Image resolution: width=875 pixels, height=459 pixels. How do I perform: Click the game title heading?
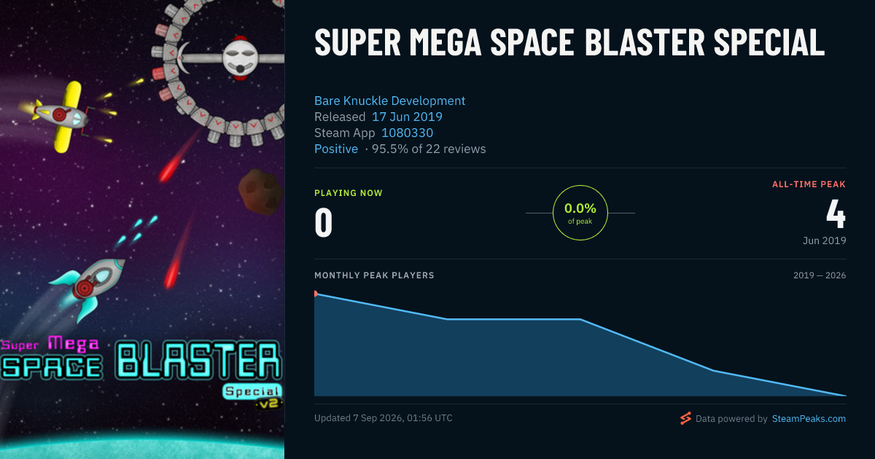(x=569, y=42)
